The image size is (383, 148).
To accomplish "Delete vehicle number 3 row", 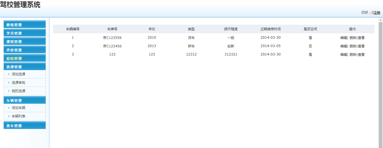I will pyautogui.click(x=353, y=55).
